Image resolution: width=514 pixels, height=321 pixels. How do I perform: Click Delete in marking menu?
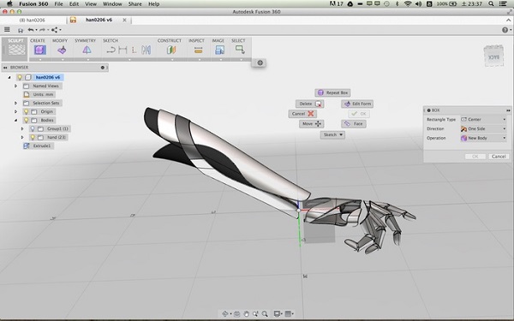point(310,104)
